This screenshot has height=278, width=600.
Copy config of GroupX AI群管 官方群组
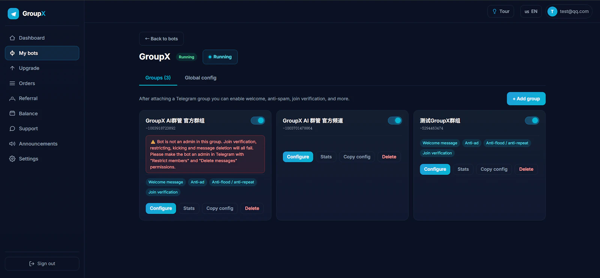pos(220,208)
